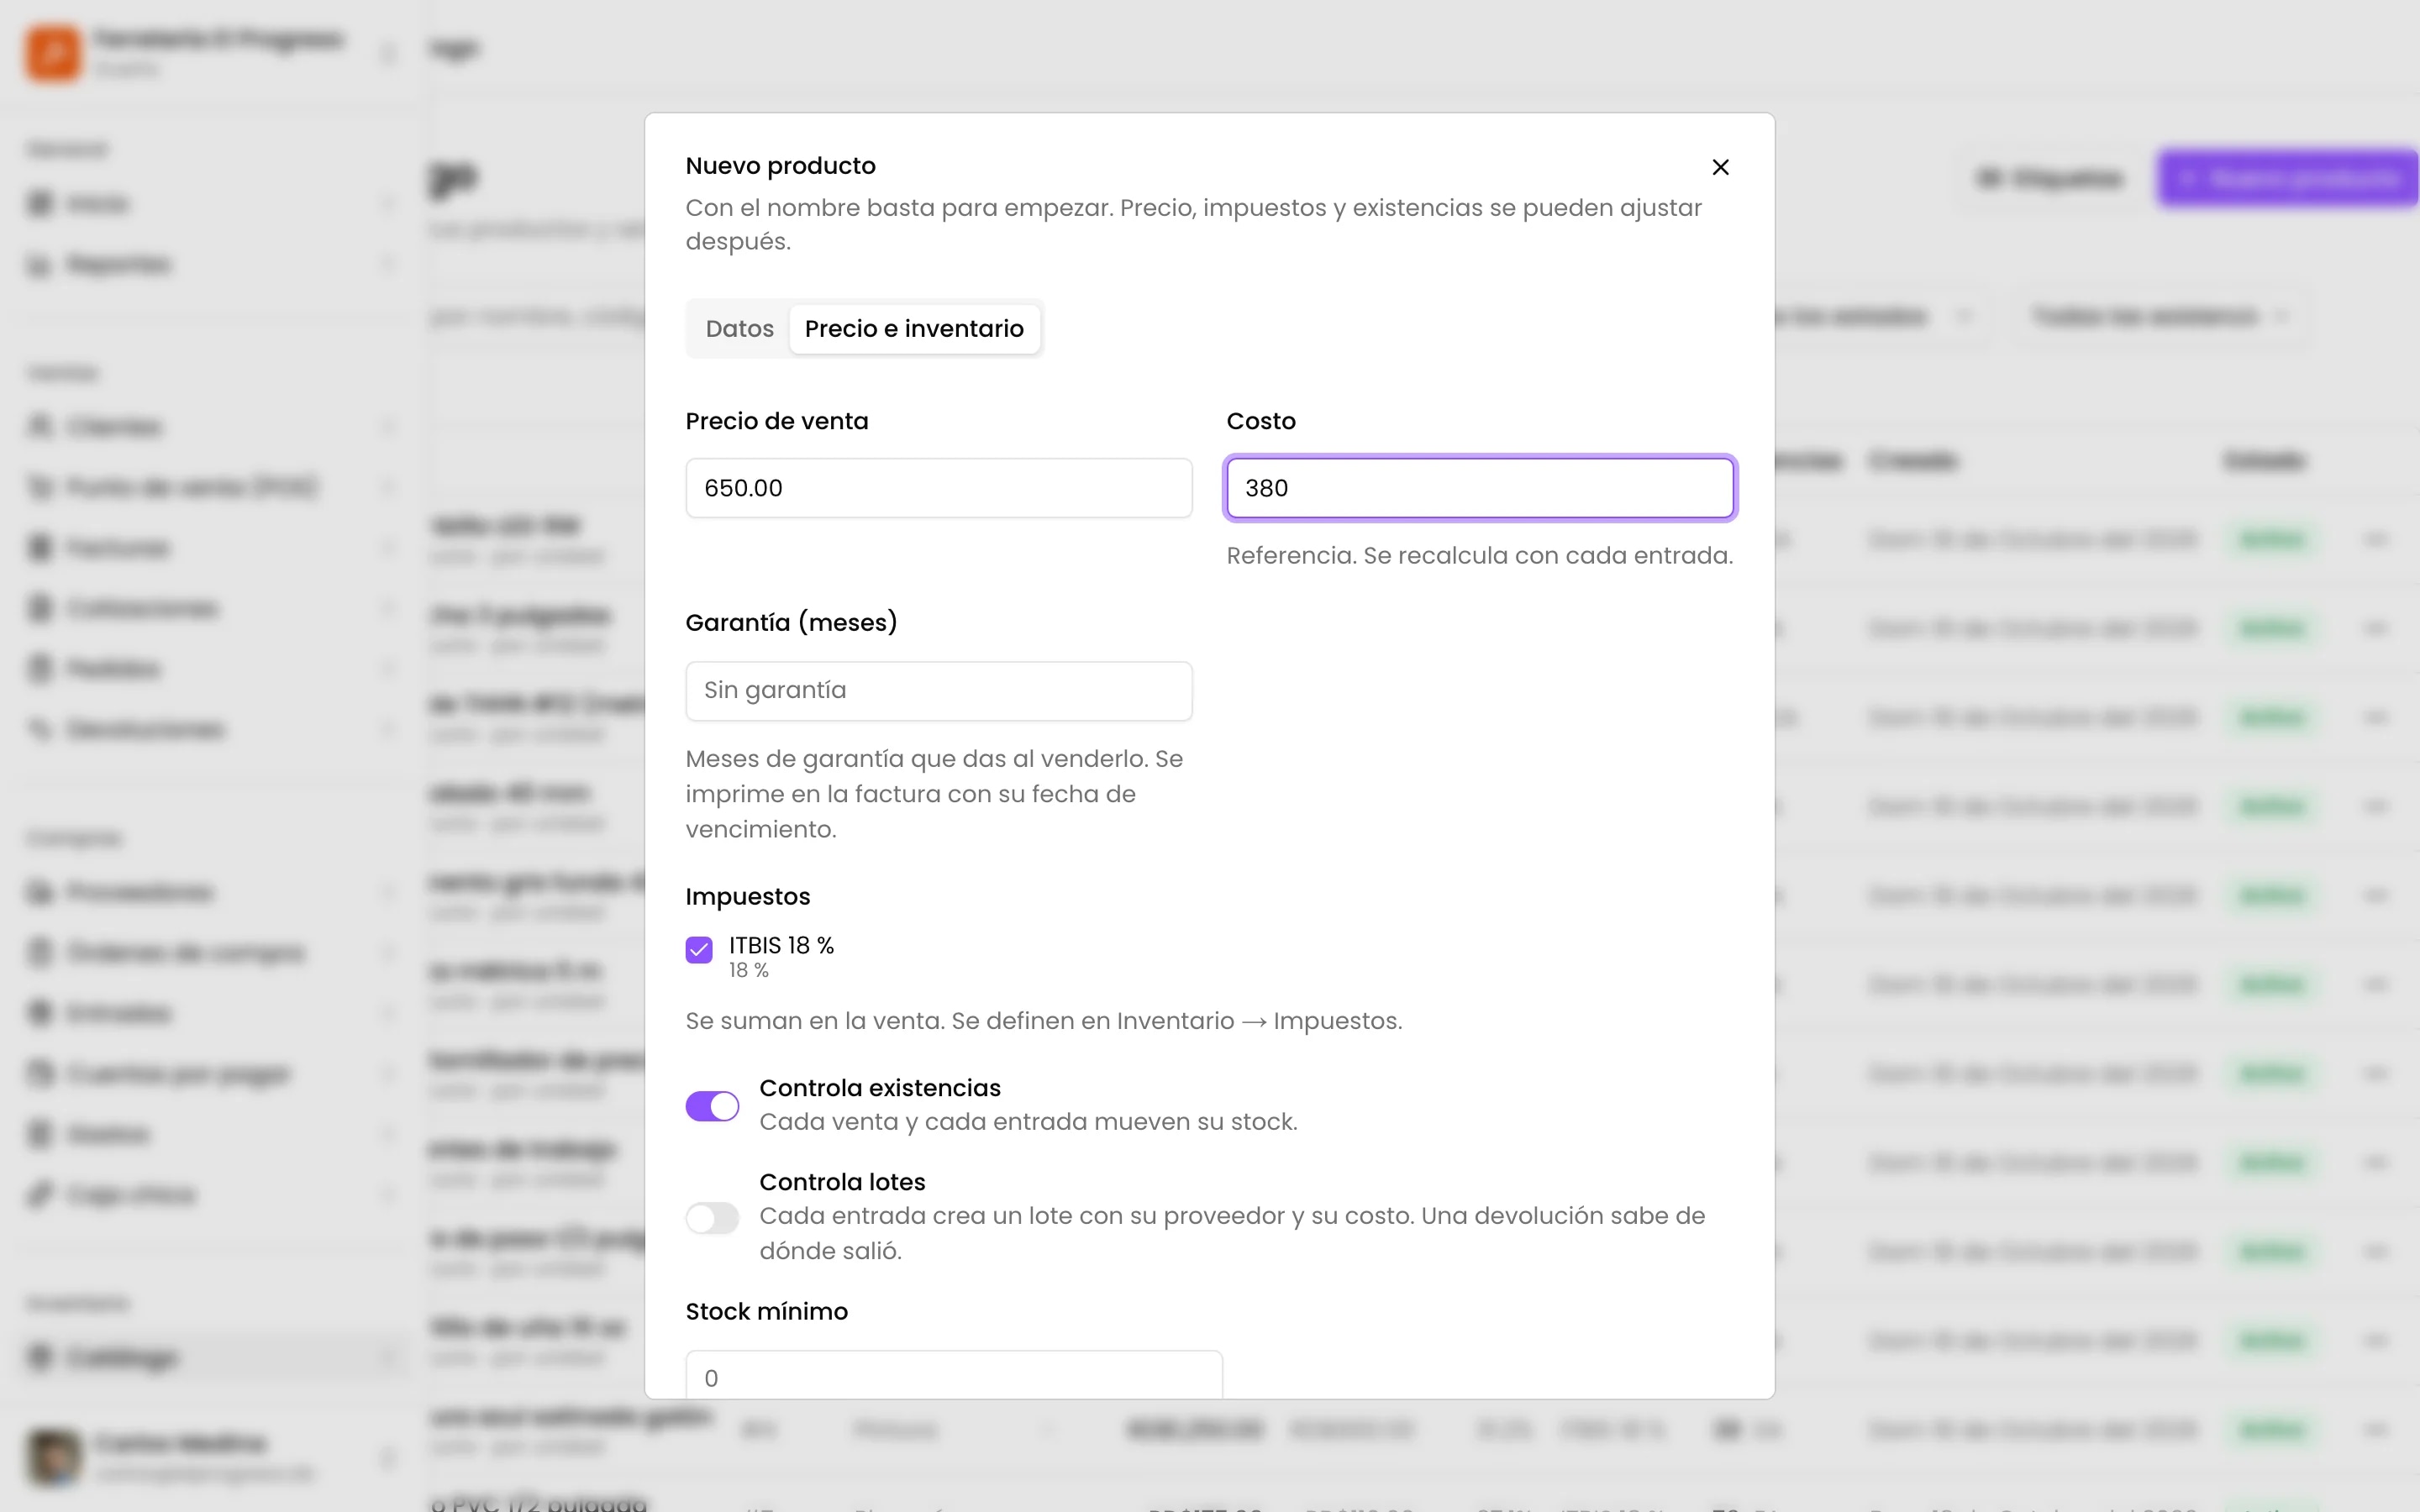Click 'Referencia. Se recalcula con cada entrada.' hint
2420x1512 pixels.
[x=1480, y=556]
